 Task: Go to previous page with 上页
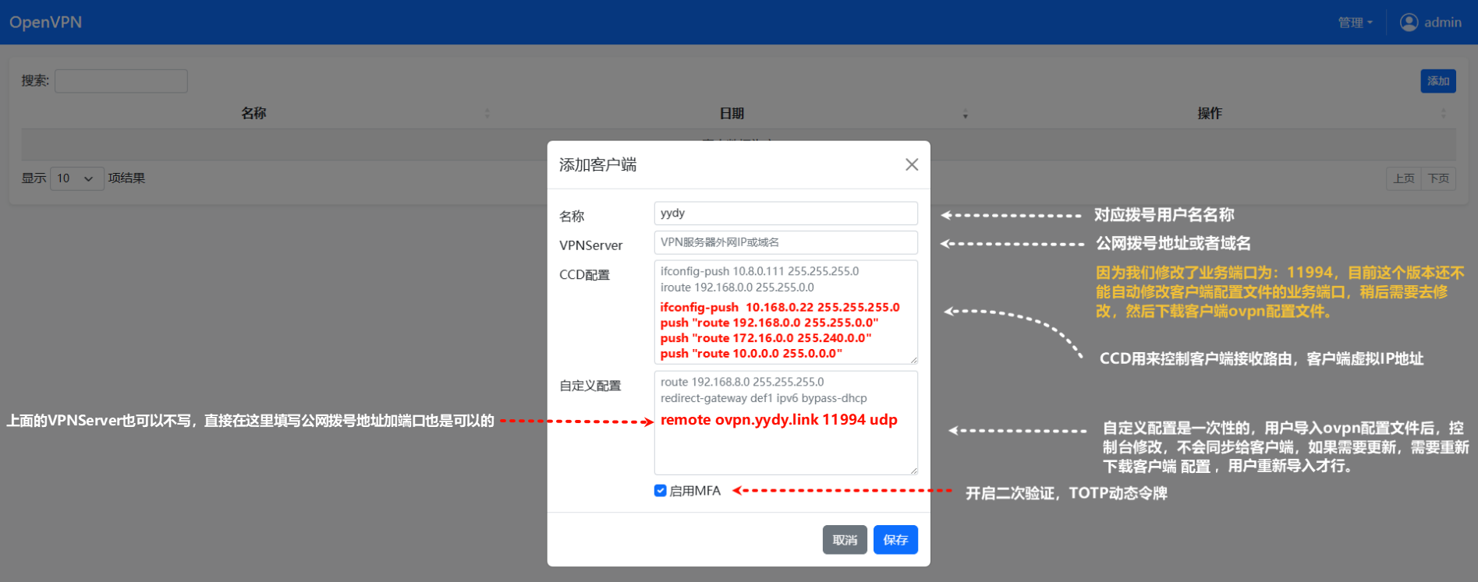(x=1403, y=178)
